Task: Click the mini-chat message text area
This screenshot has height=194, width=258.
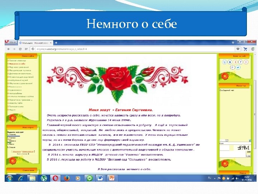Action: pyautogui.click(x=233, y=154)
